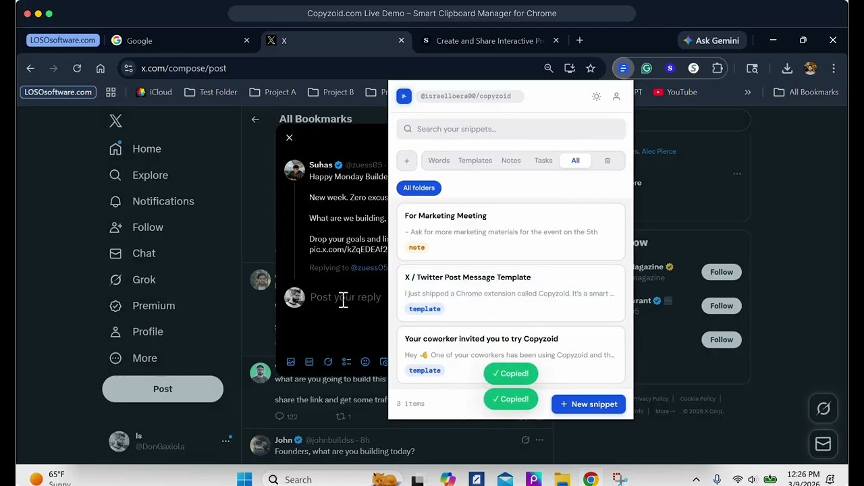Open the Chrome Extensions puzzle icon
Image resolution: width=864 pixels, height=486 pixels.
point(717,68)
